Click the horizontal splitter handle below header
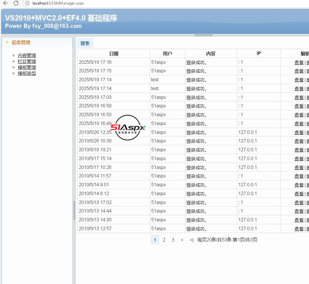This screenshot has width=309, height=284. pos(204,35)
